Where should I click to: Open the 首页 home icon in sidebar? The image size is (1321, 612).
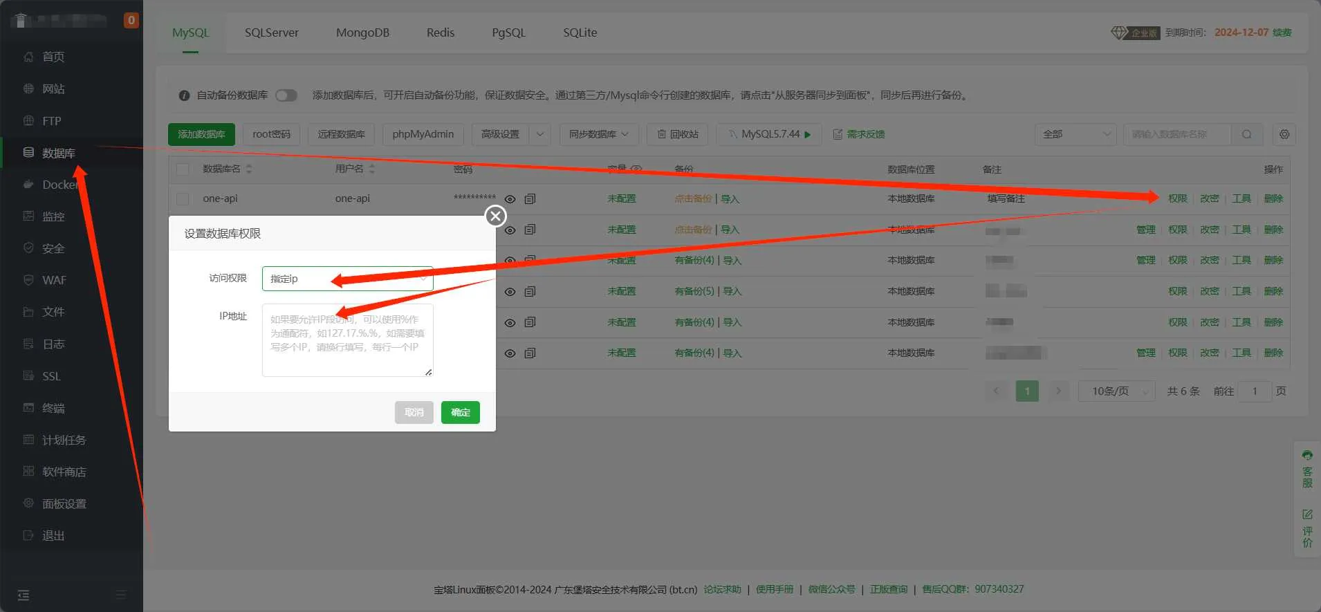click(x=28, y=57)
